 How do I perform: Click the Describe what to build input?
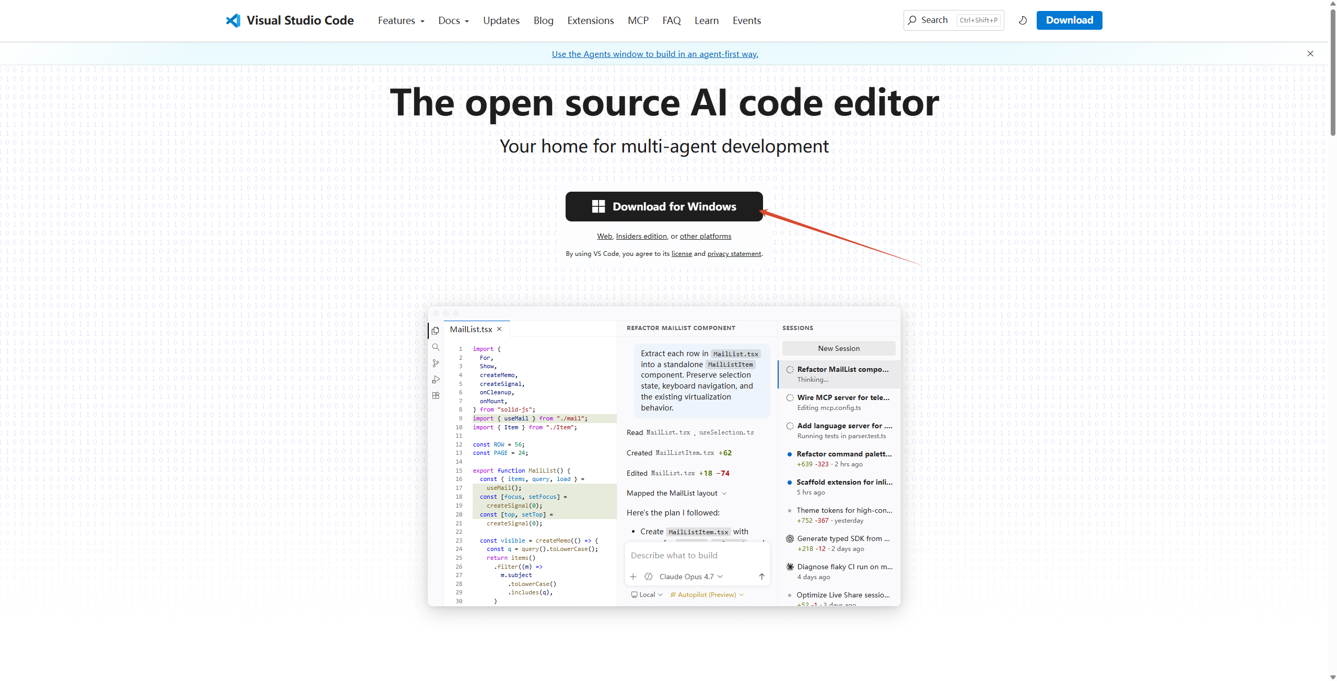[697, 556]
